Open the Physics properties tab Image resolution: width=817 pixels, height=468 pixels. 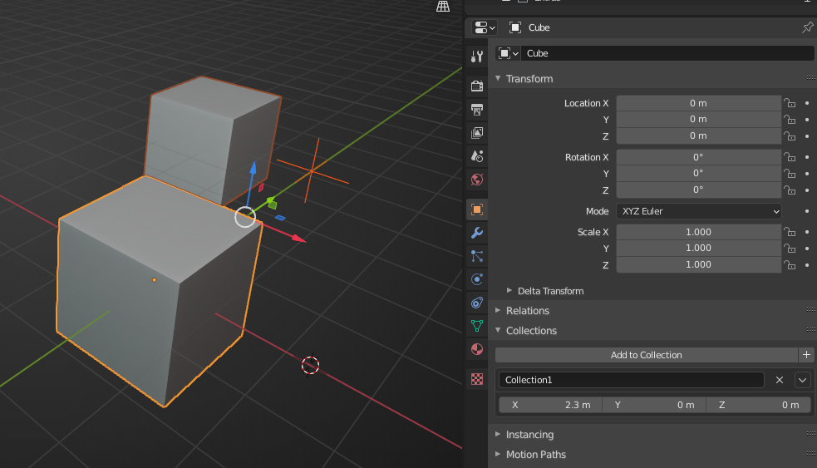click(x=477, y=279)
